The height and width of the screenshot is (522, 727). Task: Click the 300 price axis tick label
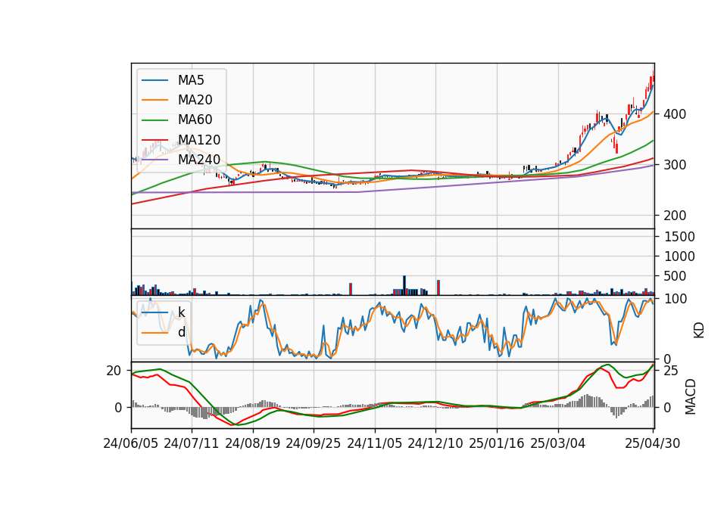coord(675,165)
